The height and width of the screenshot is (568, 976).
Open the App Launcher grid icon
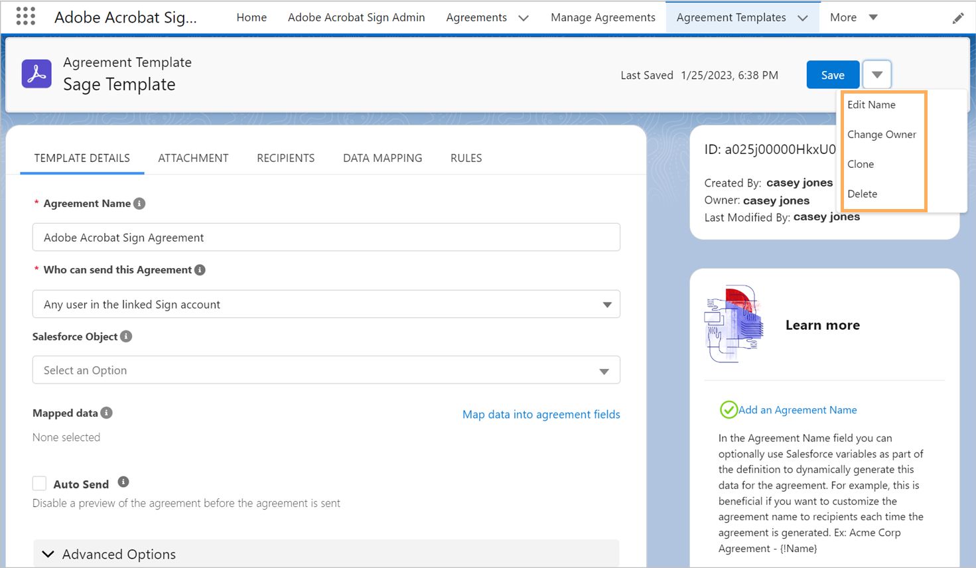pyautogui.click(x=25, y=17)
